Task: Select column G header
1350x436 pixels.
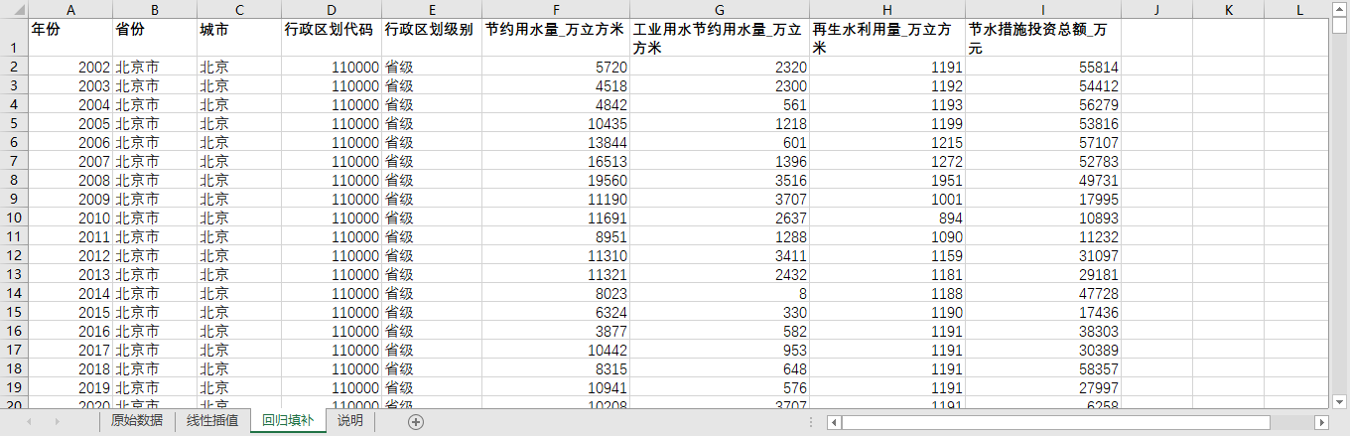Action: pyautogui.click(x=720, y=9)
